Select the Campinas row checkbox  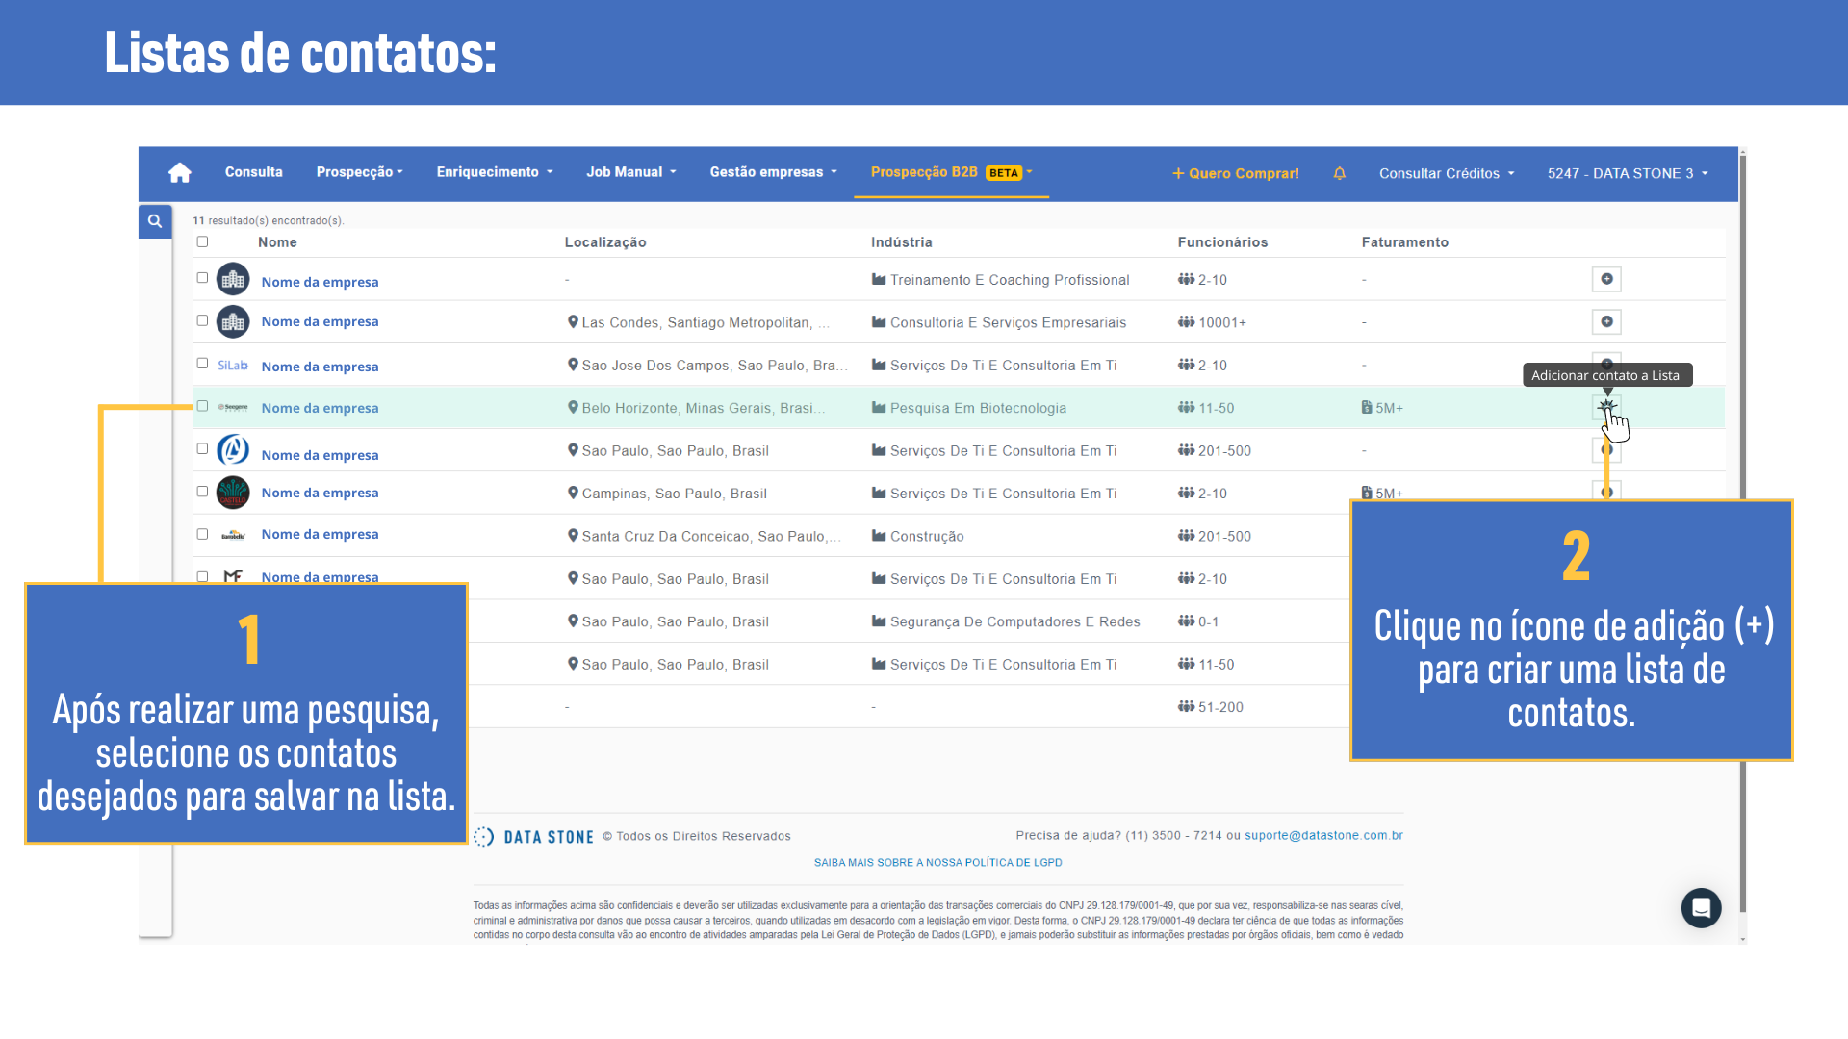point(202,492)
